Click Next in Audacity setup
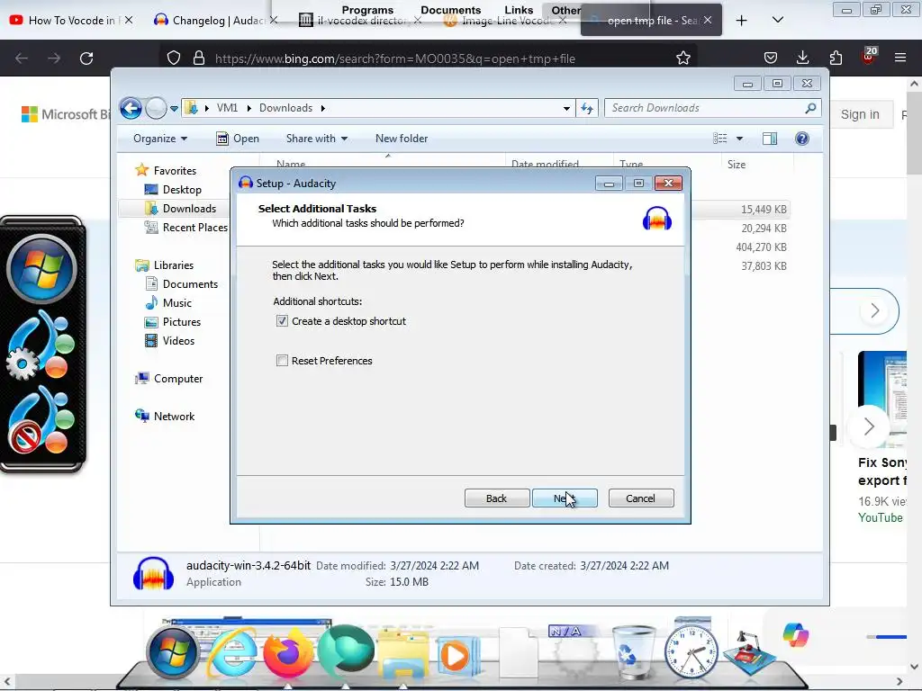The width and height of the screenshot is (922, 691). click(565, 498)
